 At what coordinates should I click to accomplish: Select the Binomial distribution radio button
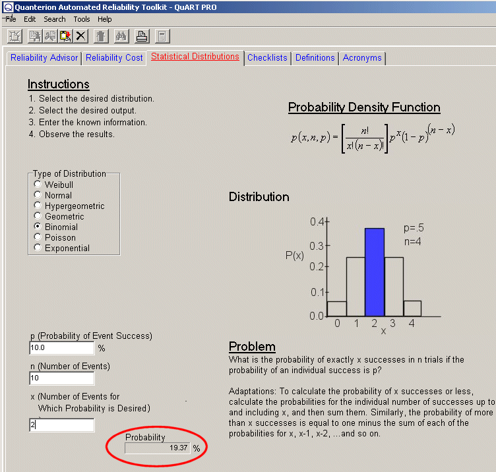coord(38,226)
